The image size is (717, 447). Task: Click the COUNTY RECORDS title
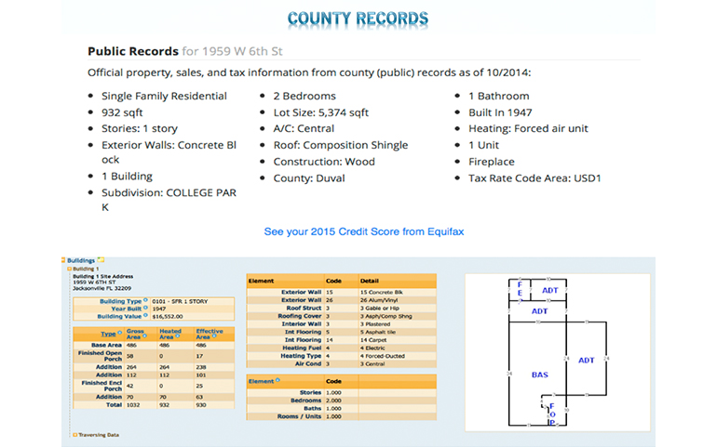(358, 19)
